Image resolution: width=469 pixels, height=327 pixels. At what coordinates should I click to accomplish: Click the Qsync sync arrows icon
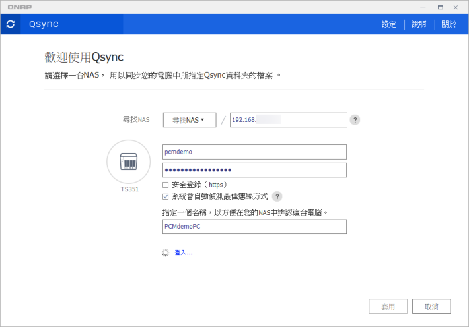coord(11,24)
